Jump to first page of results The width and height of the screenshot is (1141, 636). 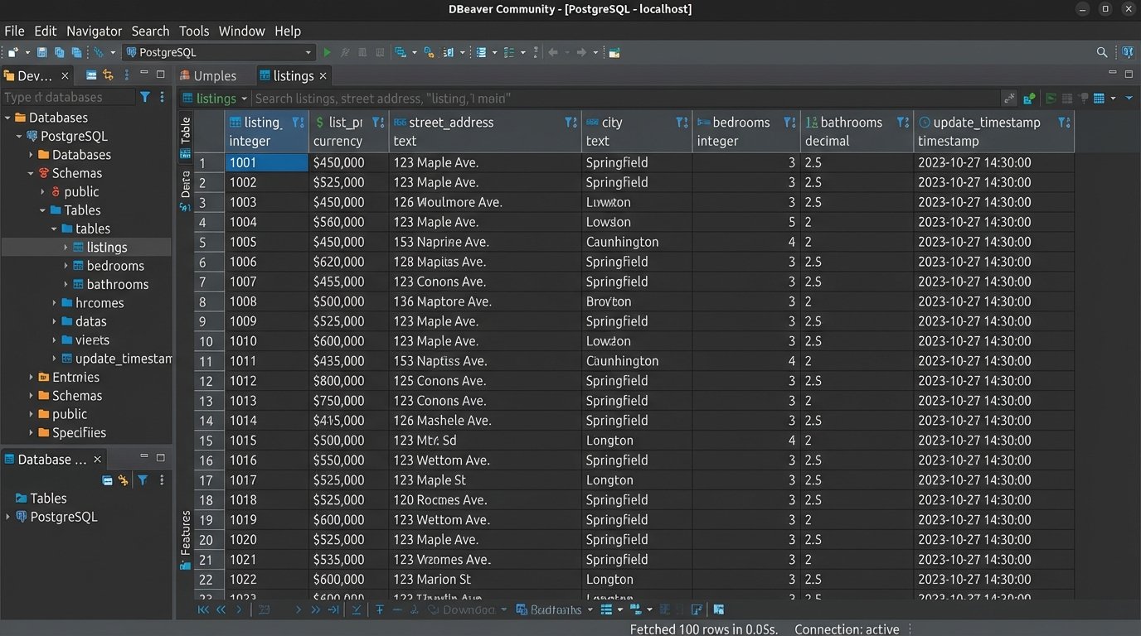pyautogui.click(x=203, y=609)
